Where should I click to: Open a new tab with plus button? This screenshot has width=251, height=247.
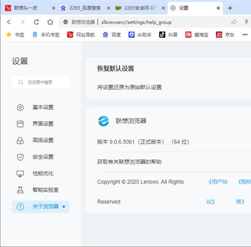click(x=230, y=8)
